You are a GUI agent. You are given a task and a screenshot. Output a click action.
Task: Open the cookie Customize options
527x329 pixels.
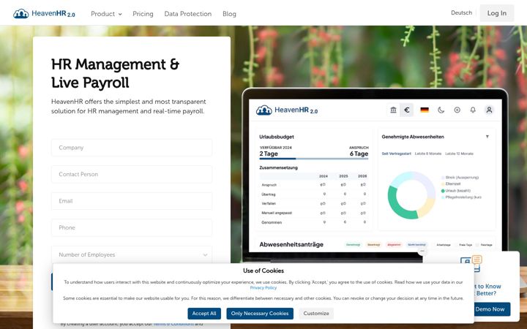[316, 314]
